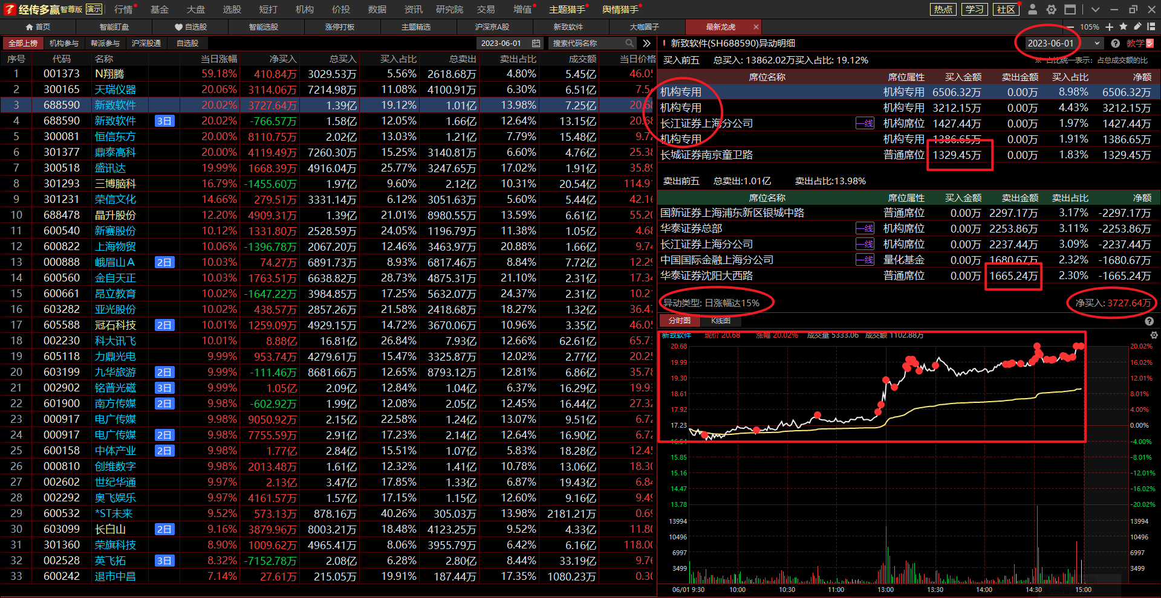Click 2日 badge on 长白山 row
This screenshot has width=1161, height=598.
(x=164, y=529)
